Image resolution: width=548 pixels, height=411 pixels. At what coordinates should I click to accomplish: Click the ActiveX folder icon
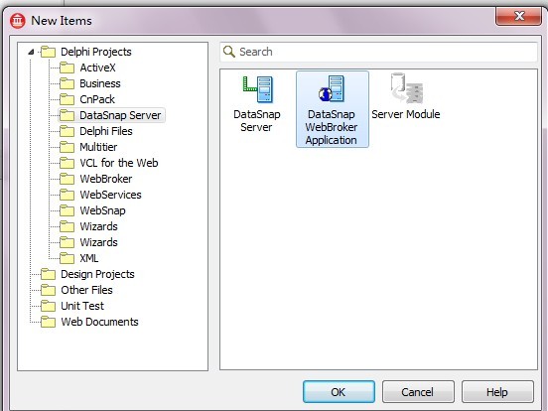click(67, 68)
